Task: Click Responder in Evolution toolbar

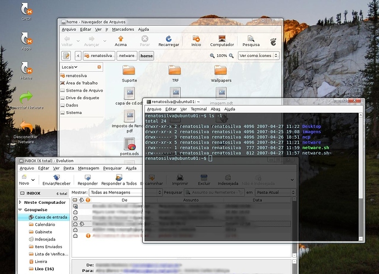Action: (87, 180)
